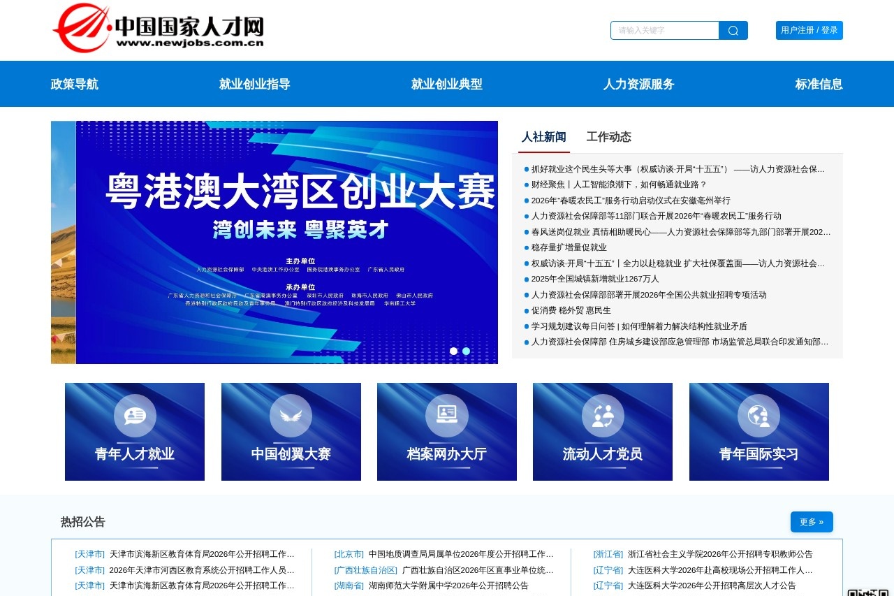Viewport: 894px width, 596px height.
Task: Open news 学习规划建议每日问答
Action: [639, 326]
